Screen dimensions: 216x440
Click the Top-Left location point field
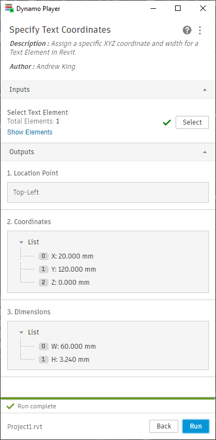tap(108, 192)
